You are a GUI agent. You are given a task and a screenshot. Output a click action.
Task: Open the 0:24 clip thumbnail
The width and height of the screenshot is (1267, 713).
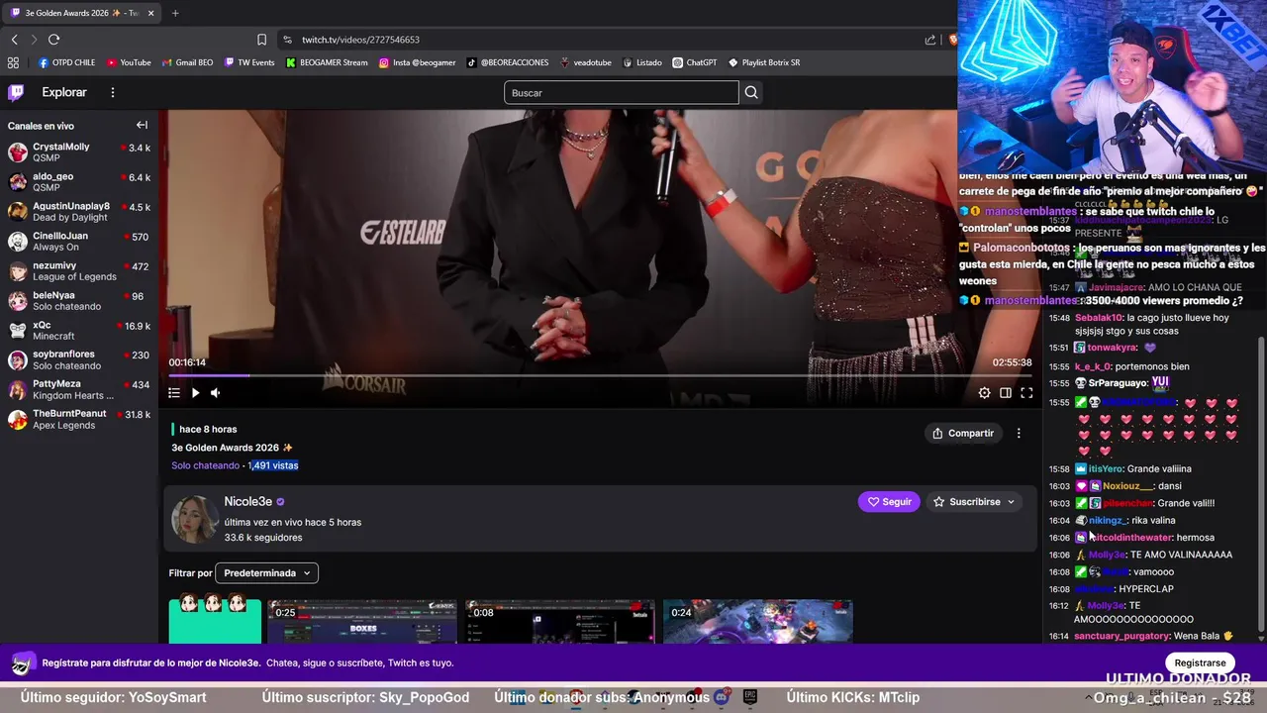(757, 622)
